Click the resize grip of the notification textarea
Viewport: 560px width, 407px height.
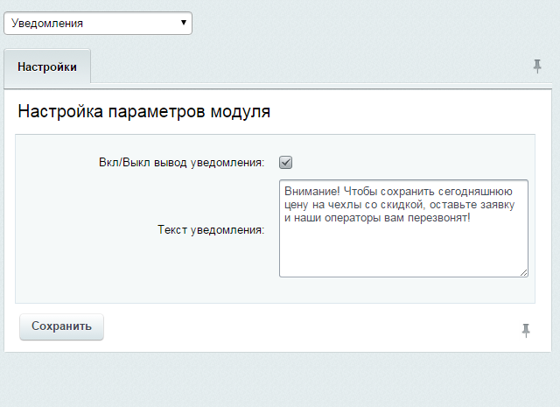523,272
